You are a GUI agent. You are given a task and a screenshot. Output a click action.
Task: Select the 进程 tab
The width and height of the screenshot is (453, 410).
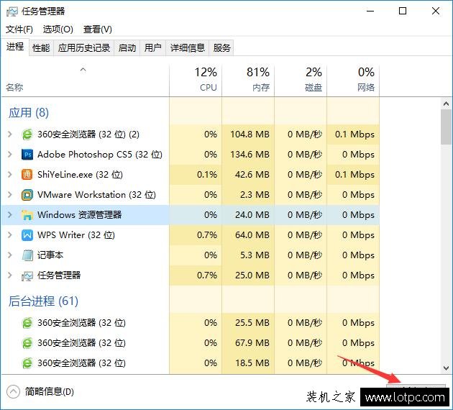point(15,47)
